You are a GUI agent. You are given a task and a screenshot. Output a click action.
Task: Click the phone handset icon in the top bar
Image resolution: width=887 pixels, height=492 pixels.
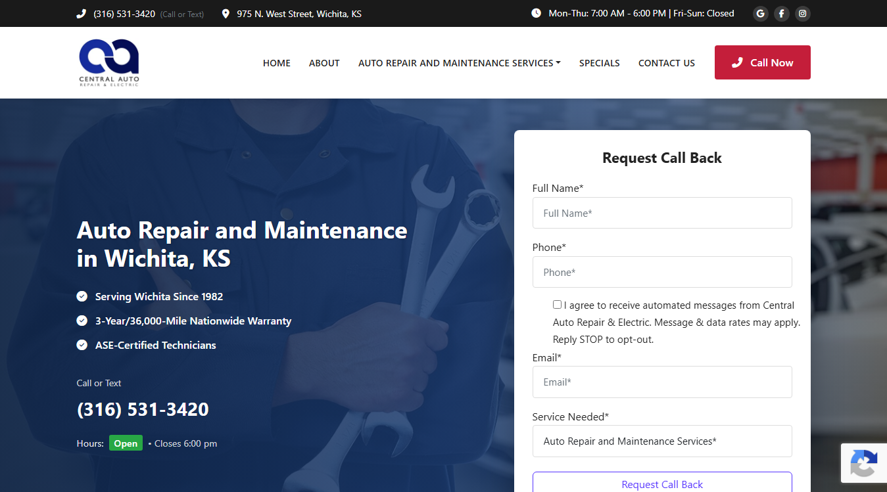pos(82,14)
